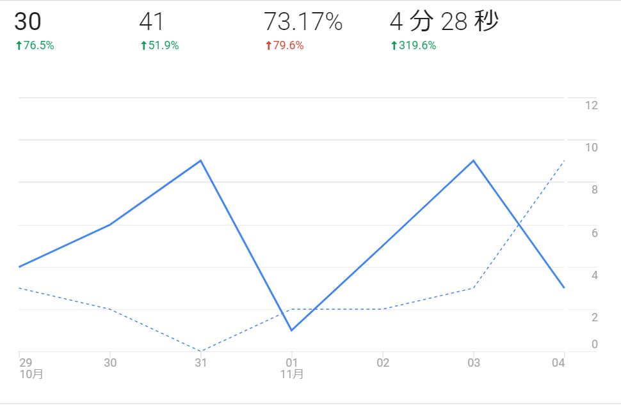Click the green up arrow beside 51.9%
Screen dimensions: 621x405
pos(143,45)
